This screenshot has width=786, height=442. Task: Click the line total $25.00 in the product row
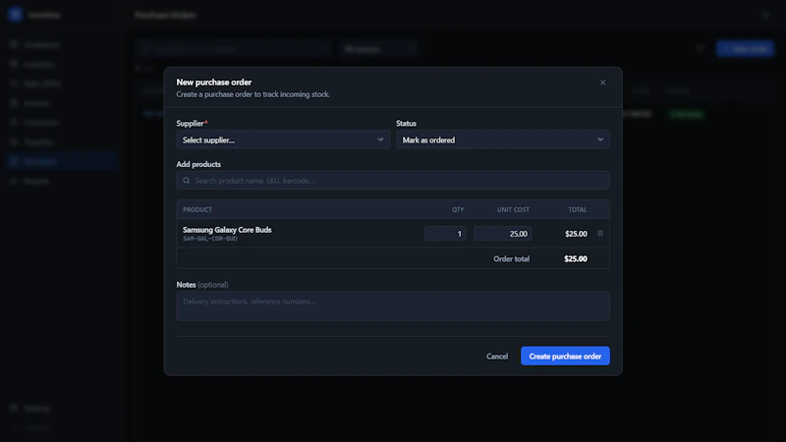pos(576,234)
